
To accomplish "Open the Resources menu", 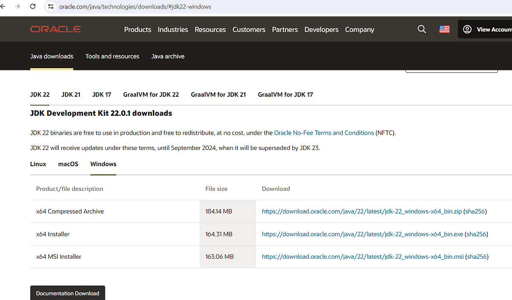I will (x=210, y=29).
